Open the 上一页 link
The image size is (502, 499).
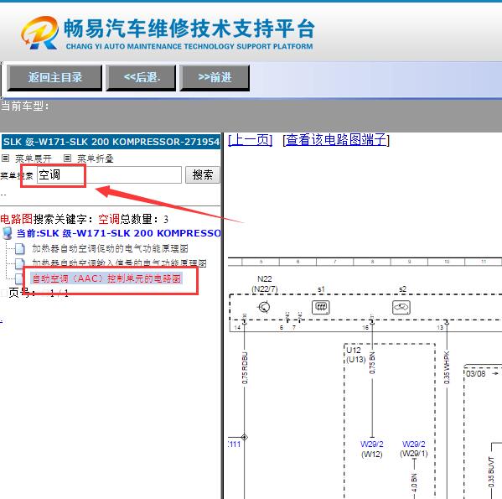click(250, 140)
